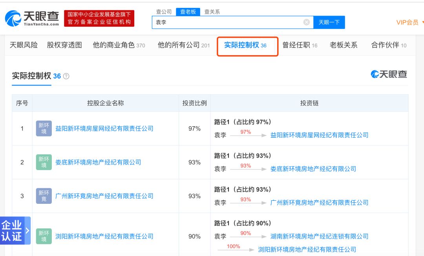Screen dimensions: 424x256
Task: Click 袁李 in the 益阳新环境 investment chain
Action: (220, 135)
